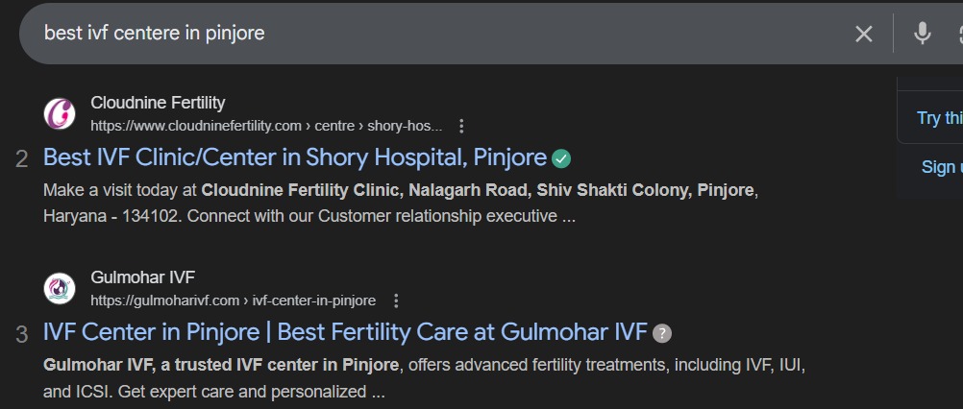Start voice search with the microphone icon
Image resolution: width=963 pixels, height=409 pixels.
(x=922, y=34)
